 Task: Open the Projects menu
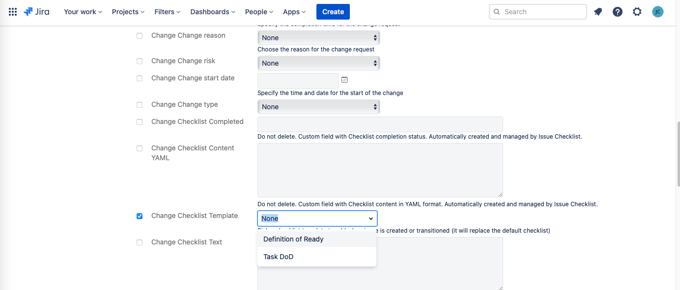(x=128, y=12)
